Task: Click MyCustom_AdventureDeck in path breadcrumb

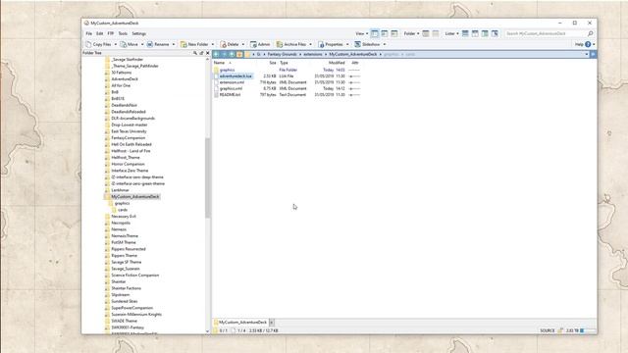Action: click(x=353, y=54)
